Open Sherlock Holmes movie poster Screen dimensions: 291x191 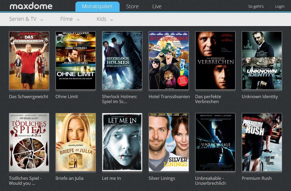coord(122,60)
